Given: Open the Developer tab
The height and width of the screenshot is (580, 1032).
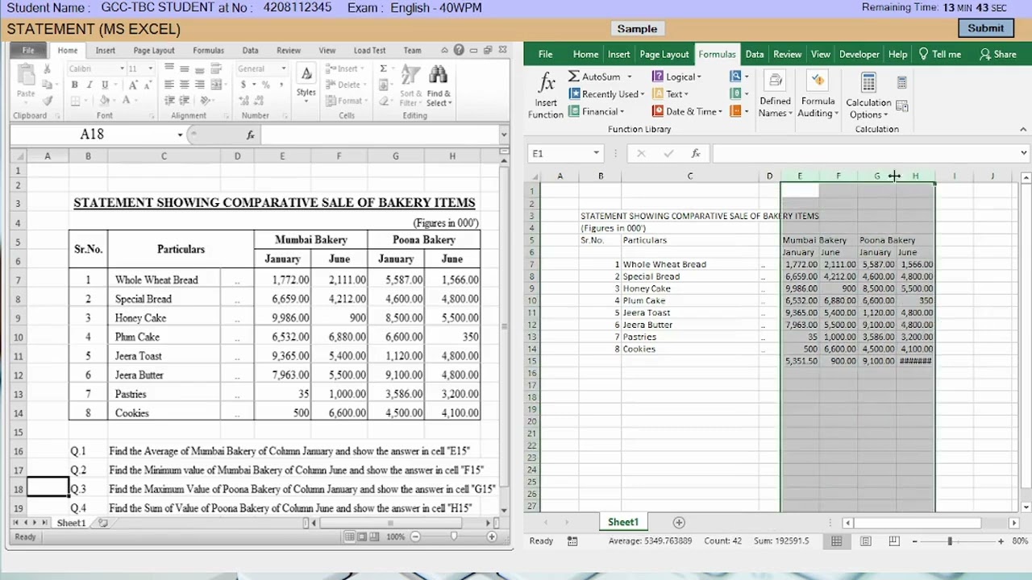Looking at the screenshot, I should coord(859,54).
